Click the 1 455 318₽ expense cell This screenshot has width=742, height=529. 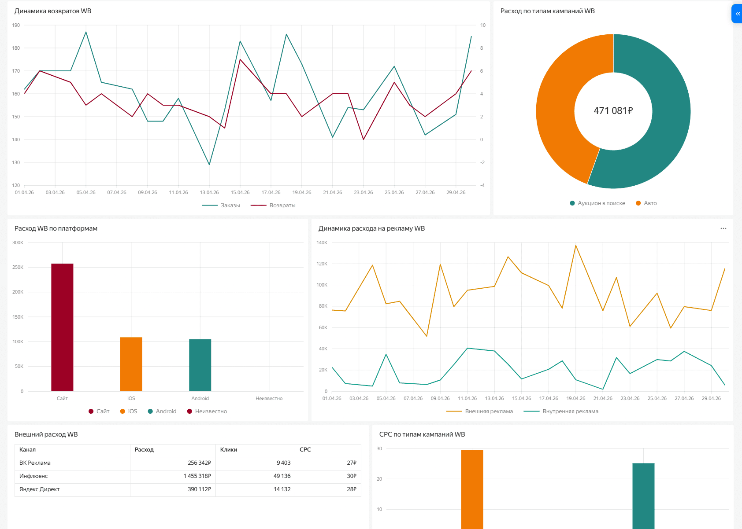tap(173, 476)
